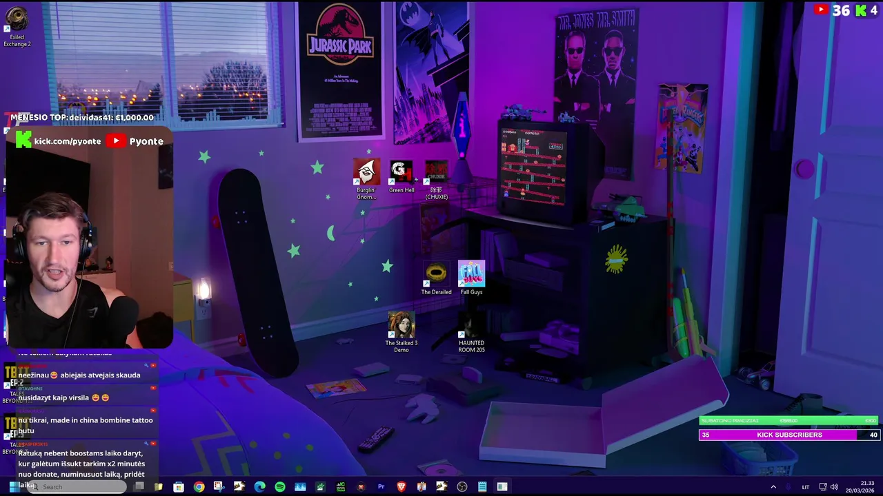Open HAUNTED ROOM 205 desktop shortcut
Image resolution: width=883 pixels, height=496 pixels.
(x=472, y=332)
